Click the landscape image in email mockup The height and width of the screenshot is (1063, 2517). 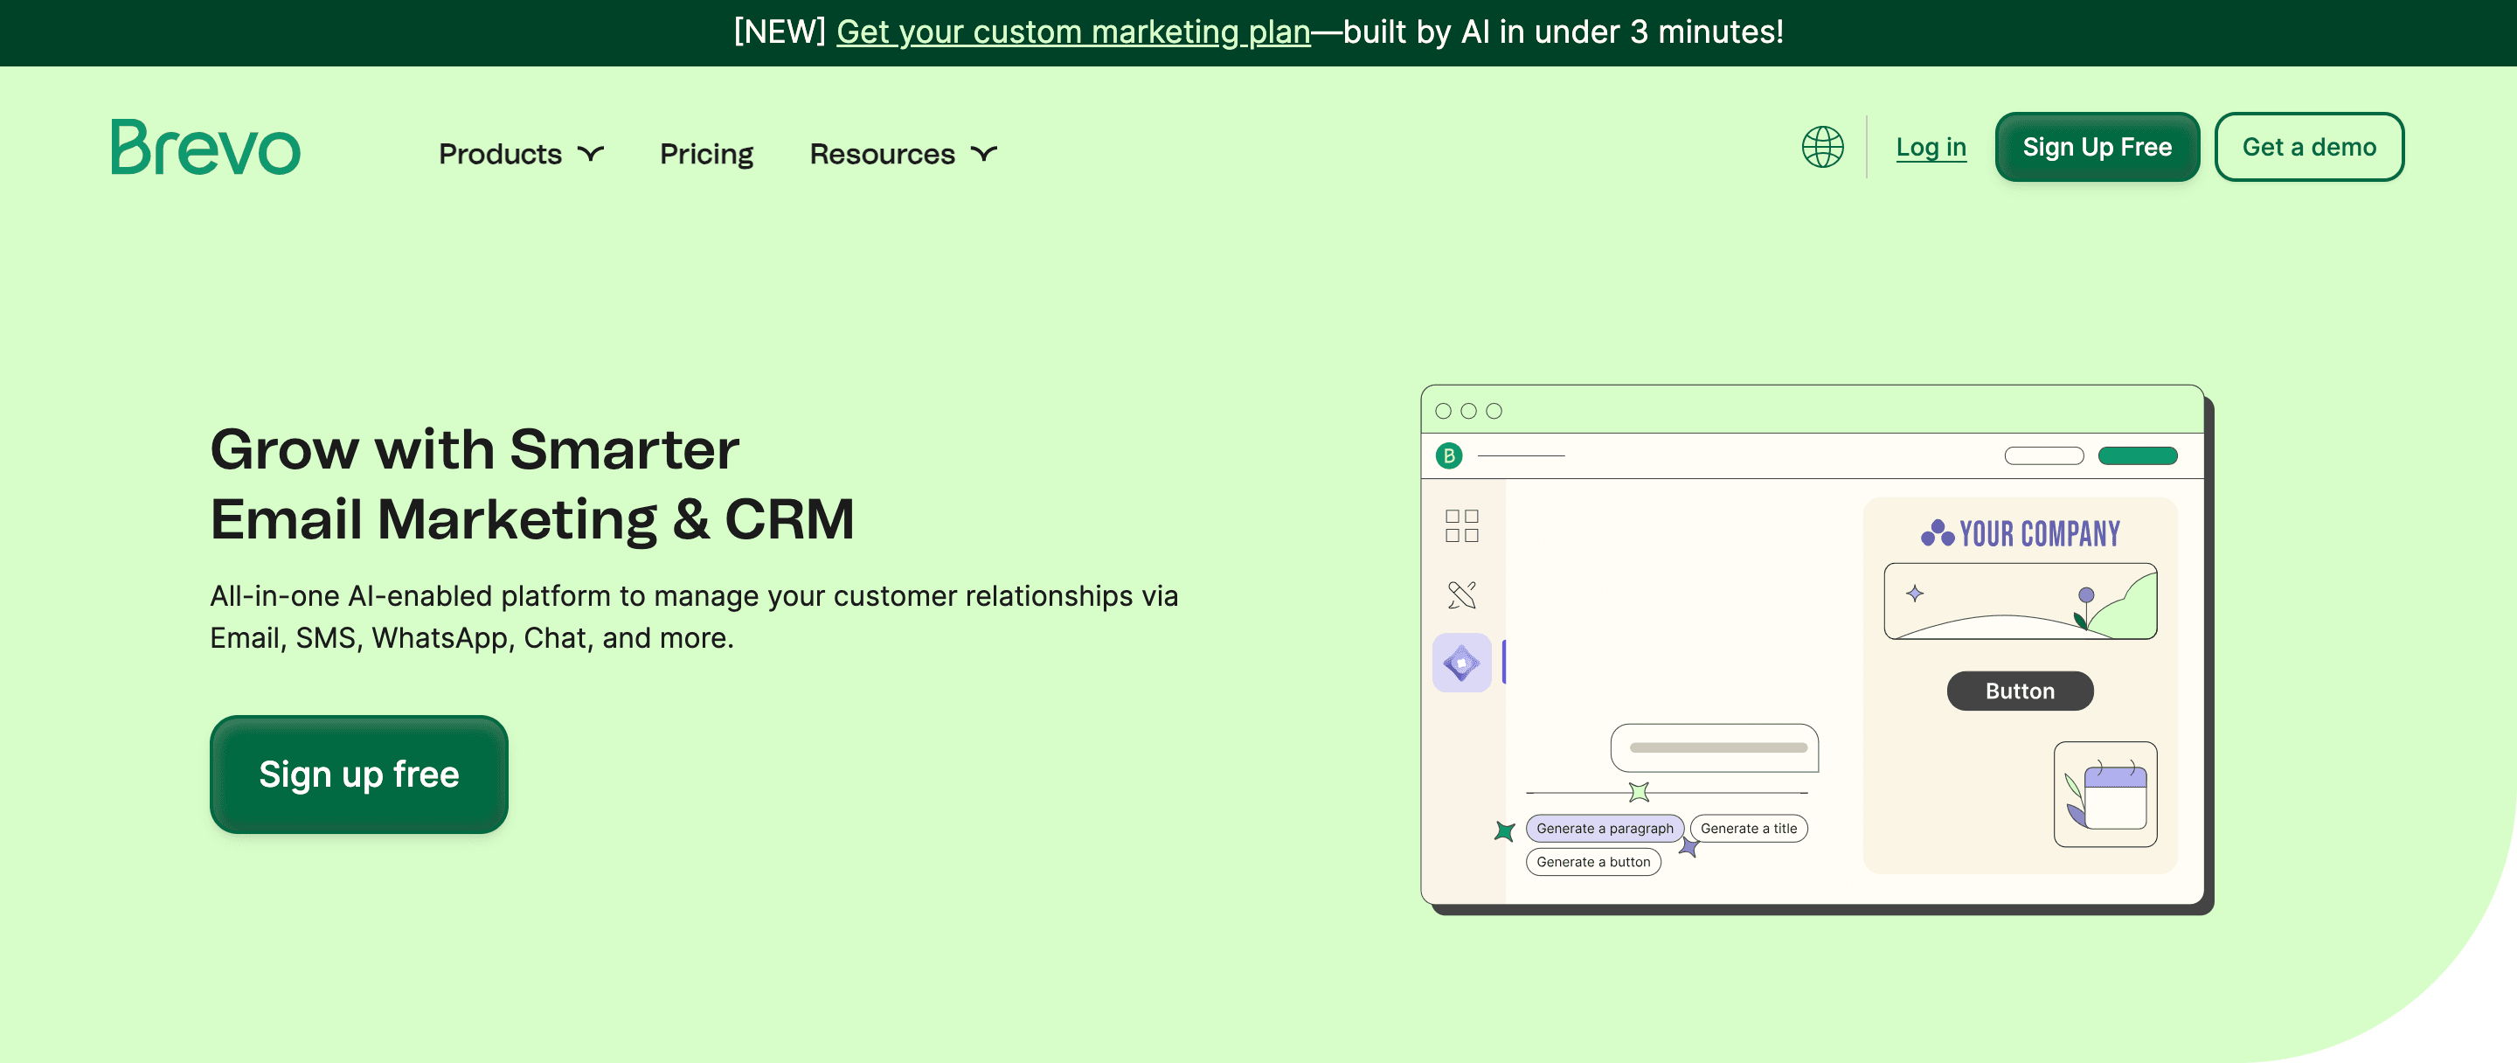[x=2020, y=601]
